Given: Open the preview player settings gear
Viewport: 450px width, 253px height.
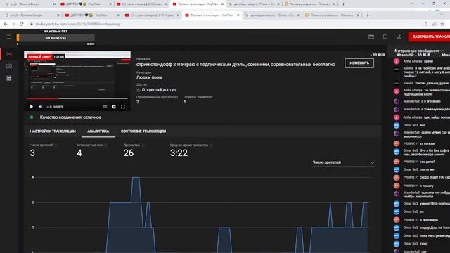Looking at the screenshot, I should [114, 107].
